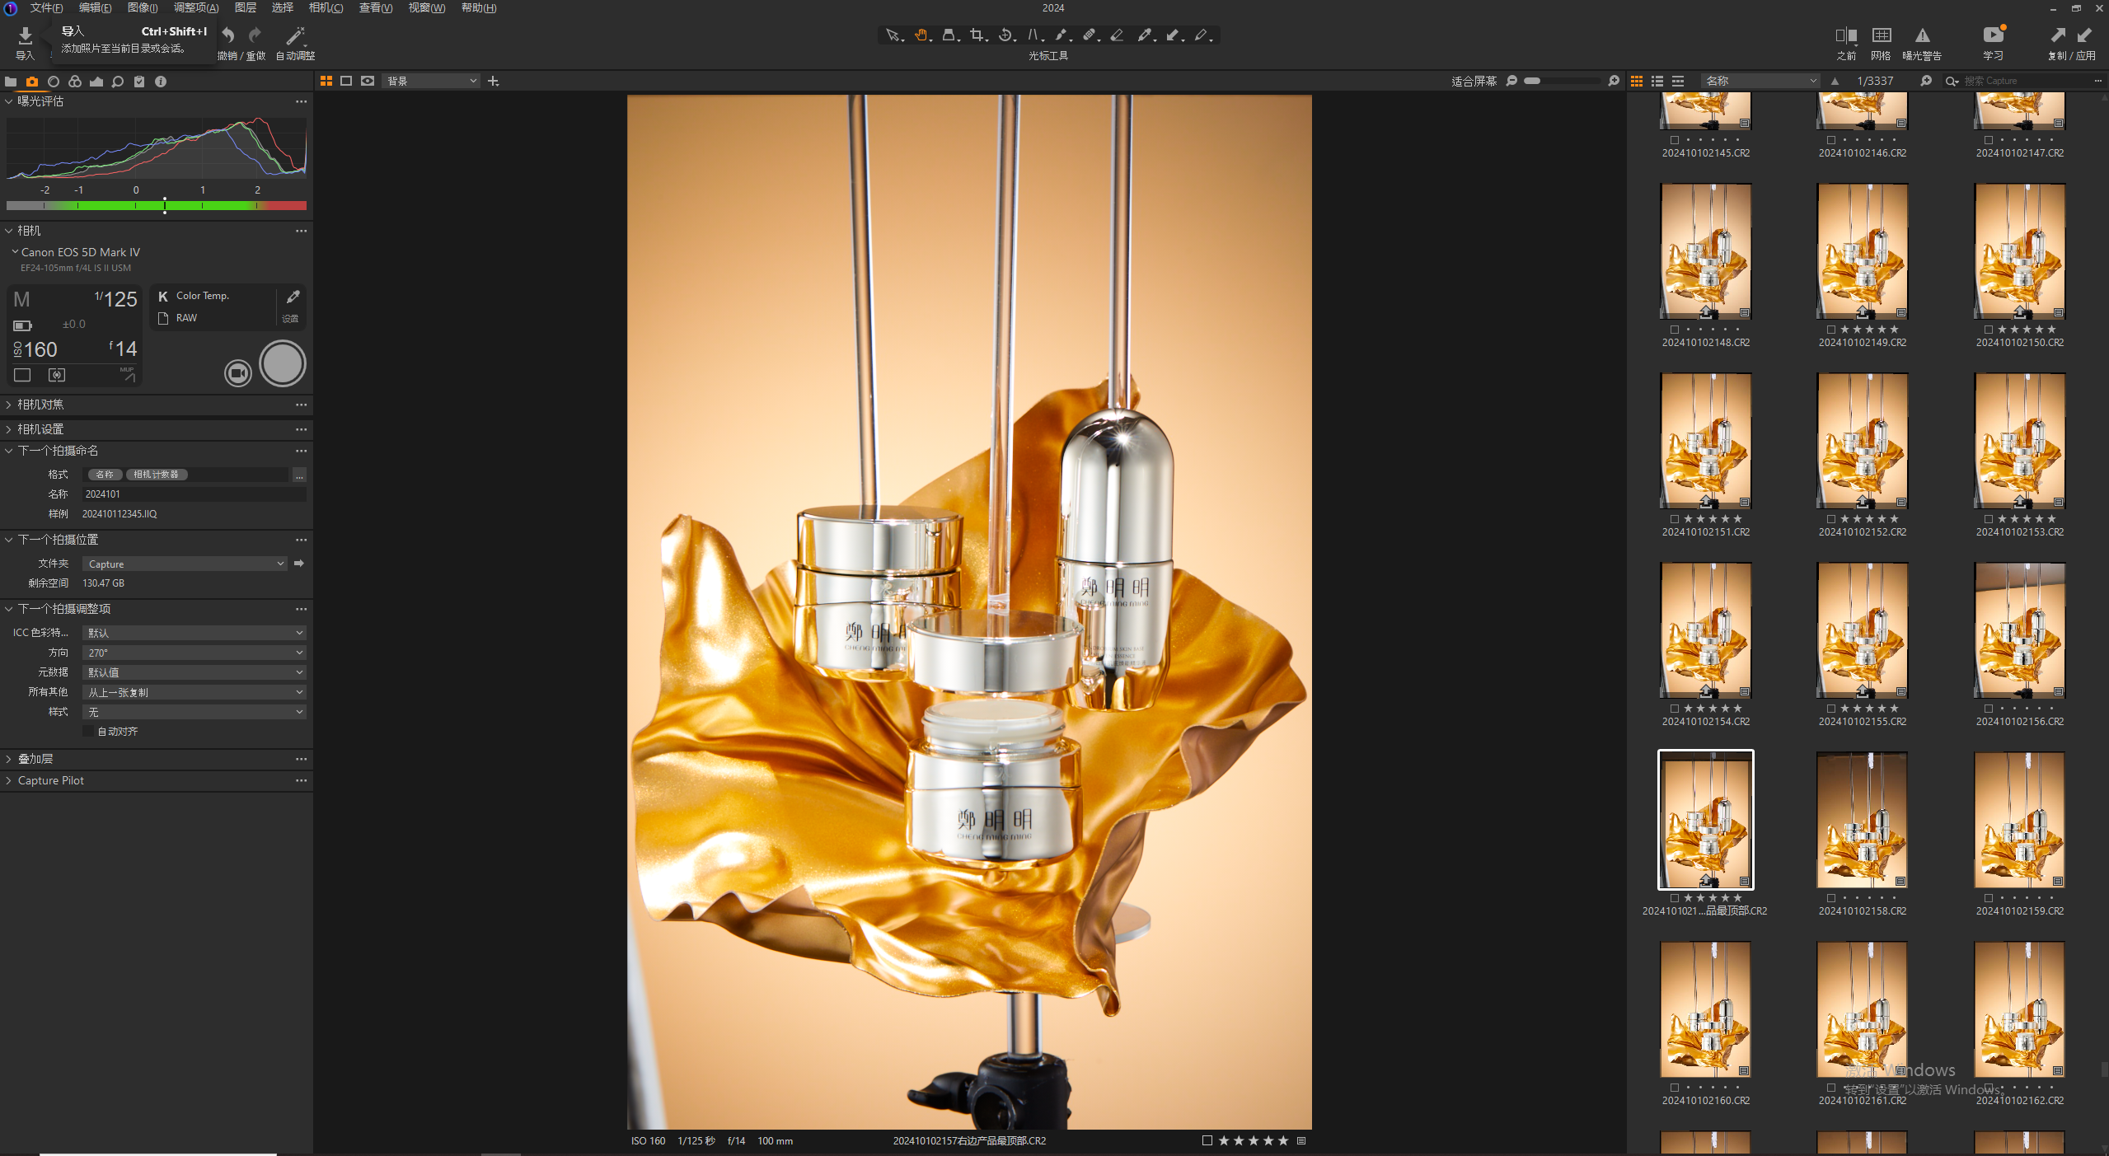The image size is (2109, 1156).
Task: Switch browser to filmstrip view
Action: pyautogui.click(x=1678, y=81)
